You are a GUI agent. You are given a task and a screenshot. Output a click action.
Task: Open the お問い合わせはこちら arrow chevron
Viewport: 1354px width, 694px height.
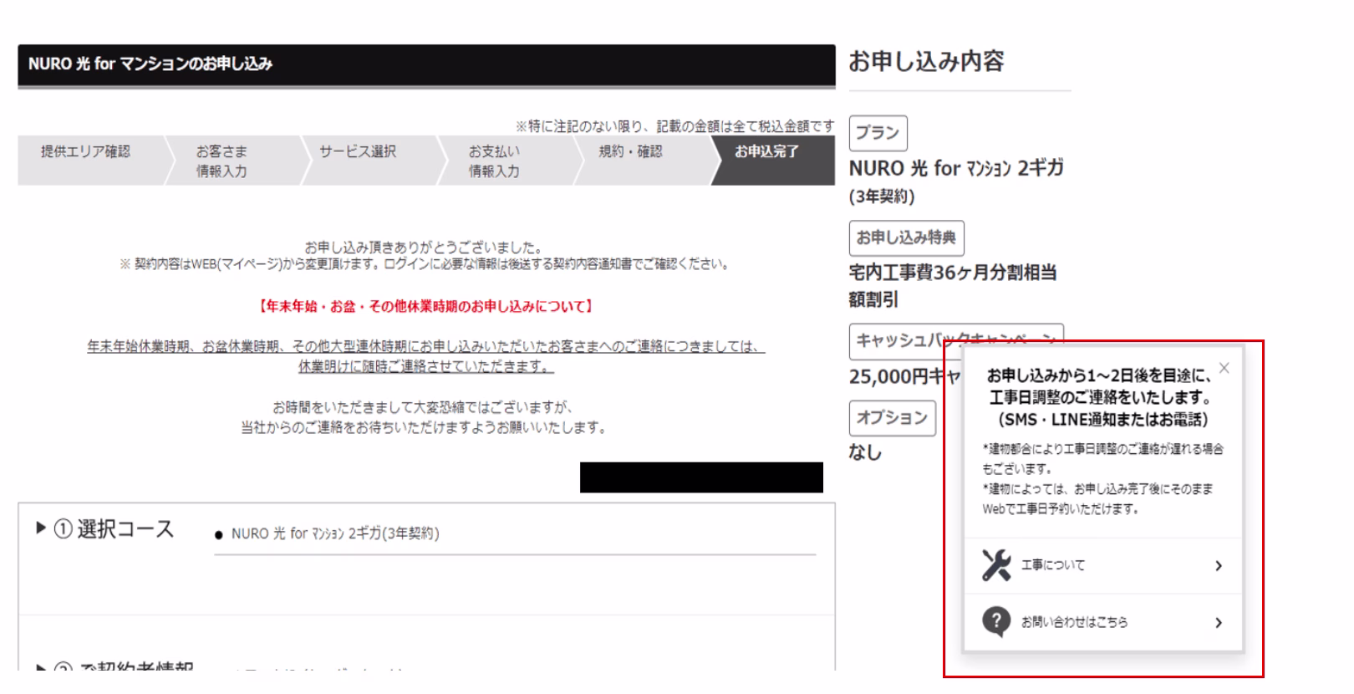pyautogui.click(x=1219, y=622)
